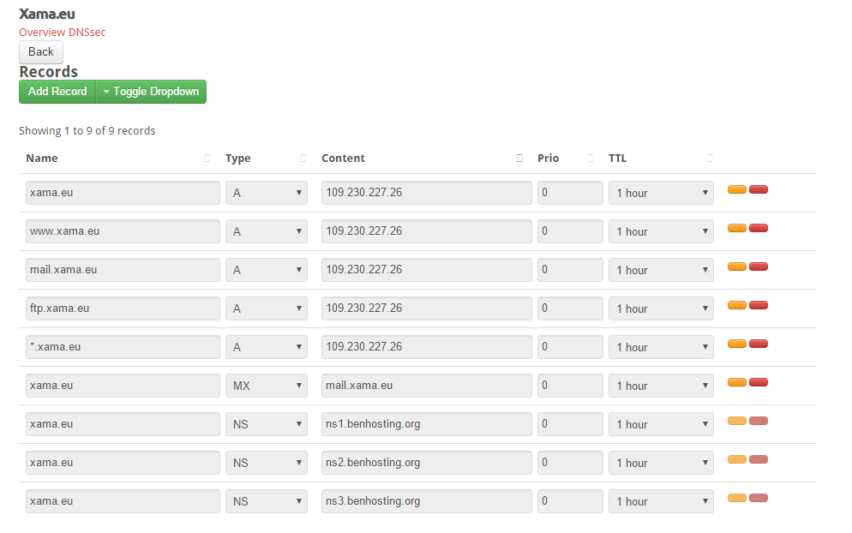
Task: Click the sort icon in the Type column header
Action: tap(303, 159)
